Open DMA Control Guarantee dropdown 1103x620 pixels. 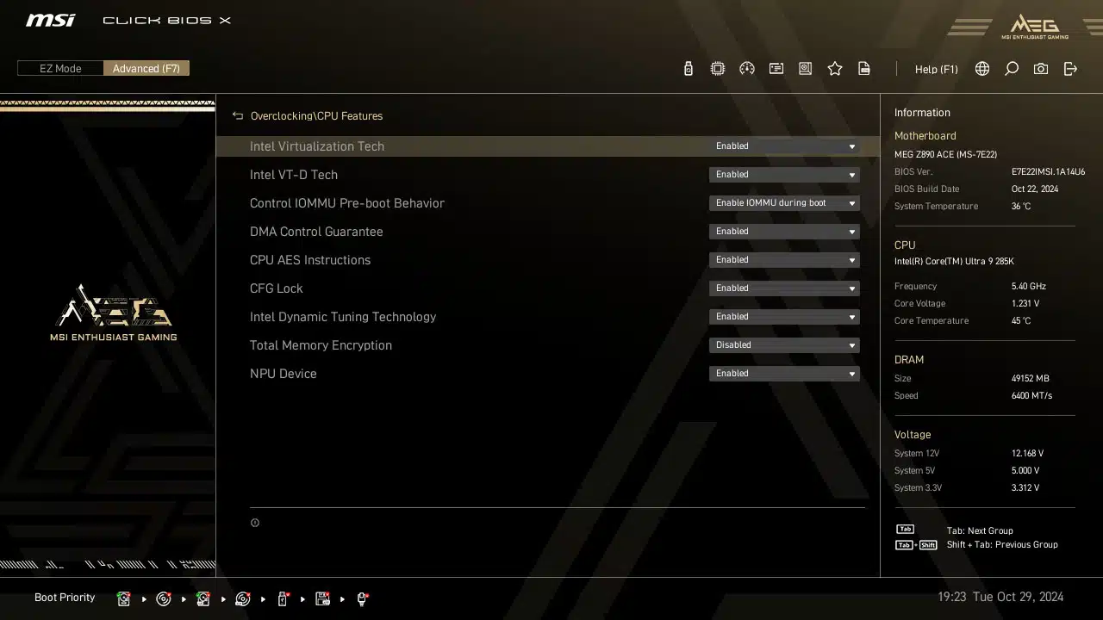784,232
